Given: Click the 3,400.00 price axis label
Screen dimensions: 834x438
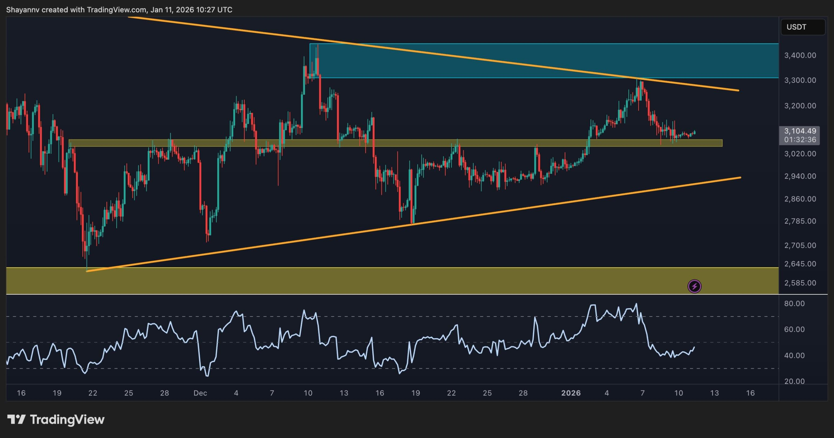Looking at the screenshot, I should [800, 55].
